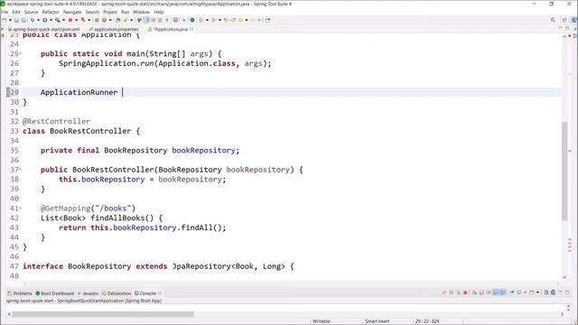The width and height of the screenshot is (578, 325).
Task: Click the Remove Launch X icon in Console
Action: pos(452,292)
